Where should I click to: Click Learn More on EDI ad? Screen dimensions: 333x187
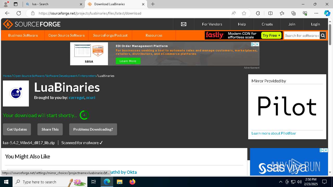[128, 61]
